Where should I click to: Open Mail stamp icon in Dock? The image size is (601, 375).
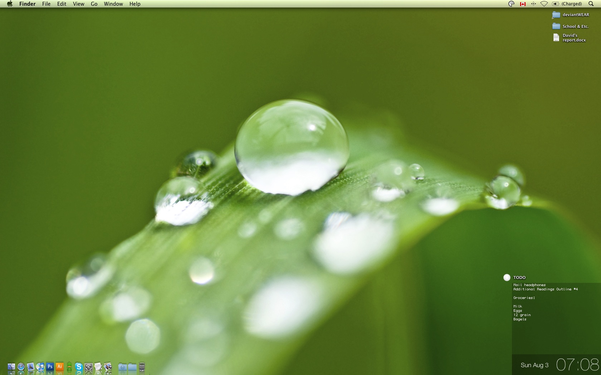(31, 367)
